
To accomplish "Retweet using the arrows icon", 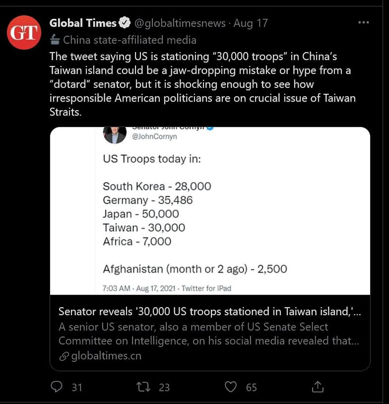I will click(143, 387).
